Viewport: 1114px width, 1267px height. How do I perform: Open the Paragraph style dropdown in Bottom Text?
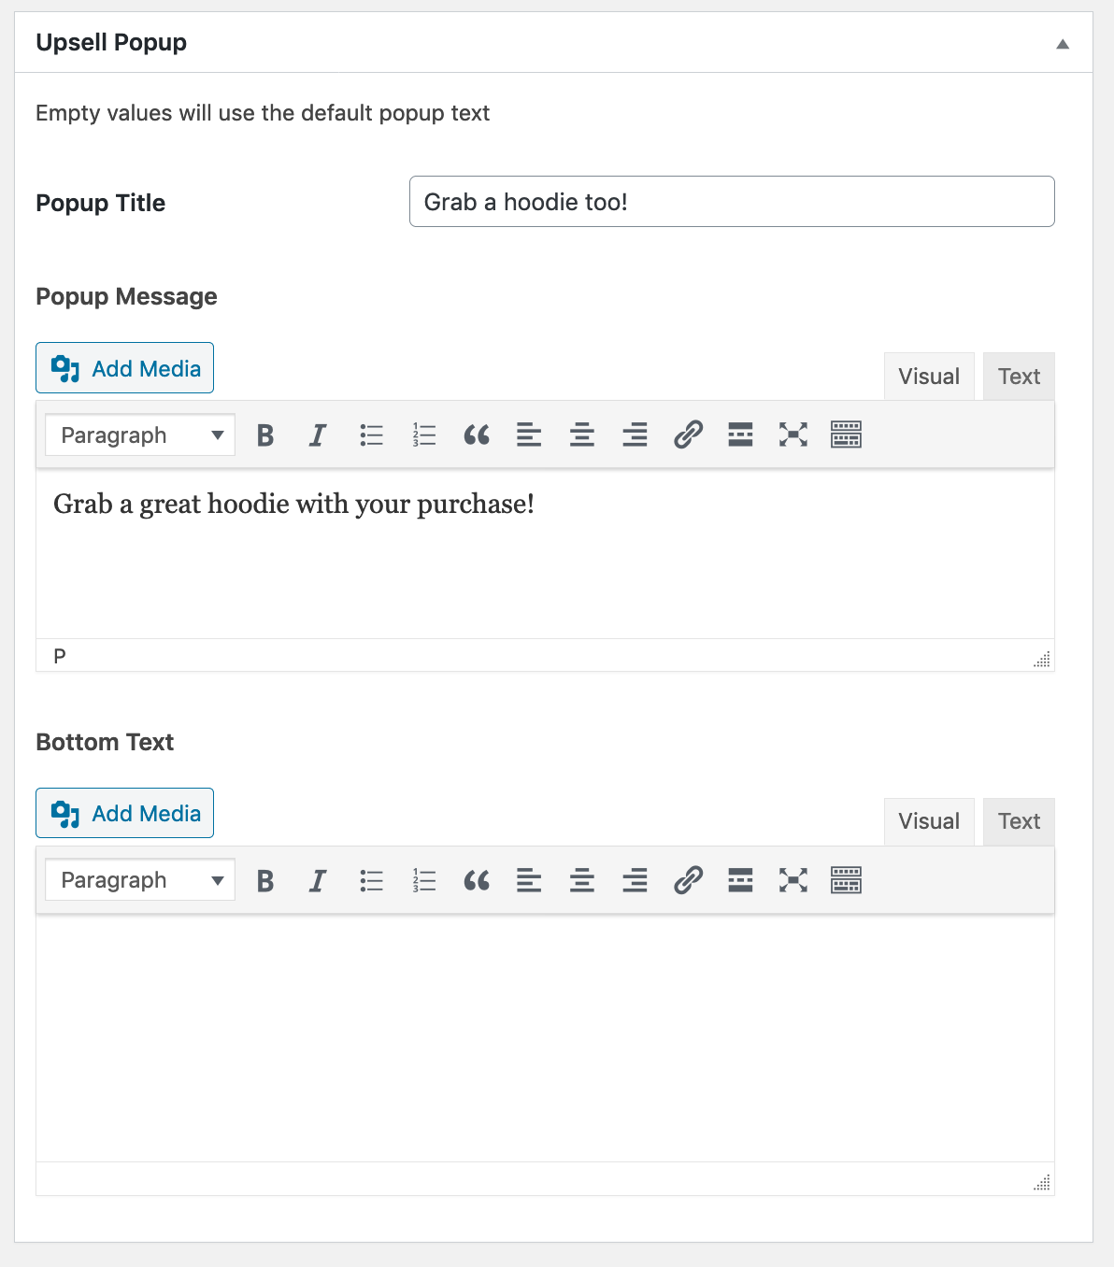click(x=138, y=879)
